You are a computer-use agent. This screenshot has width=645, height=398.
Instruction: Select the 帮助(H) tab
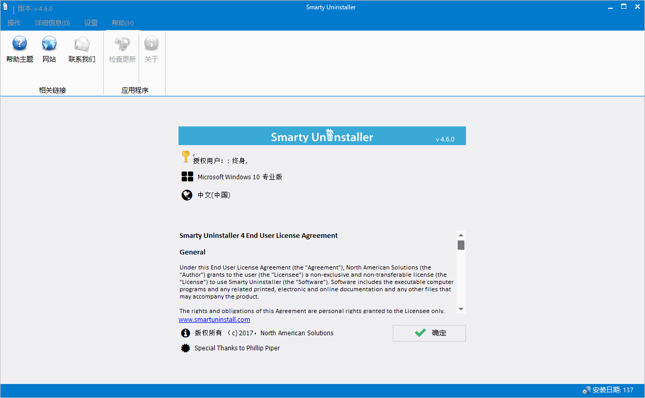tap(122, 23)
